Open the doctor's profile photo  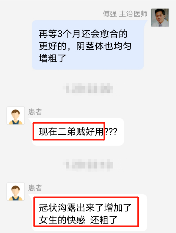coord(160,18)
